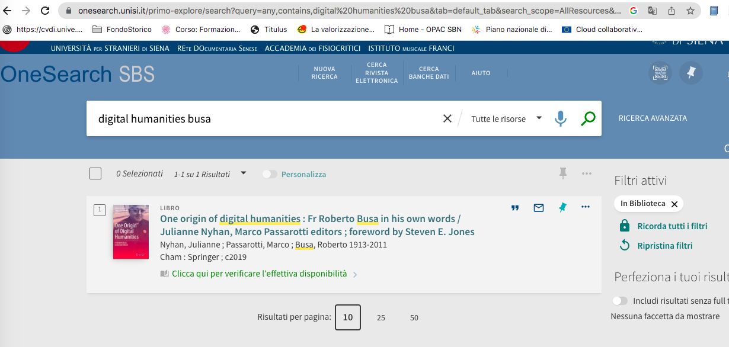
Task: Click the Google icon in the address bar
Action: 634,11
